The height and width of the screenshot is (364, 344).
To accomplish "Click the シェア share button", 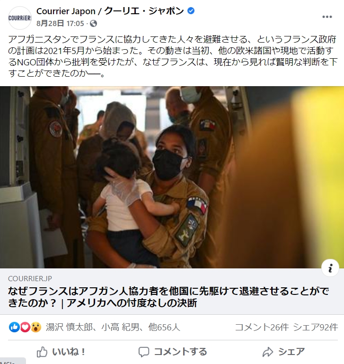I will pos(283,352).
